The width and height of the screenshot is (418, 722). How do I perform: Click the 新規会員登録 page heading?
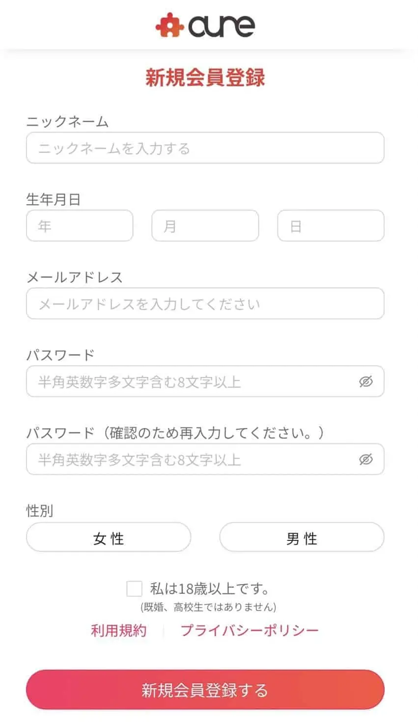205,78
